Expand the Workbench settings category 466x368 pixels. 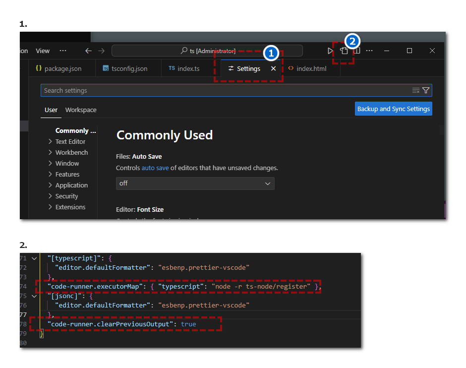click(51, 152)
